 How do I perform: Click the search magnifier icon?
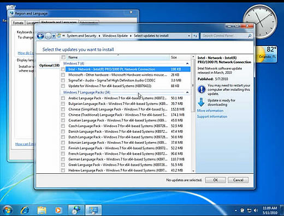tap(250, 36)
